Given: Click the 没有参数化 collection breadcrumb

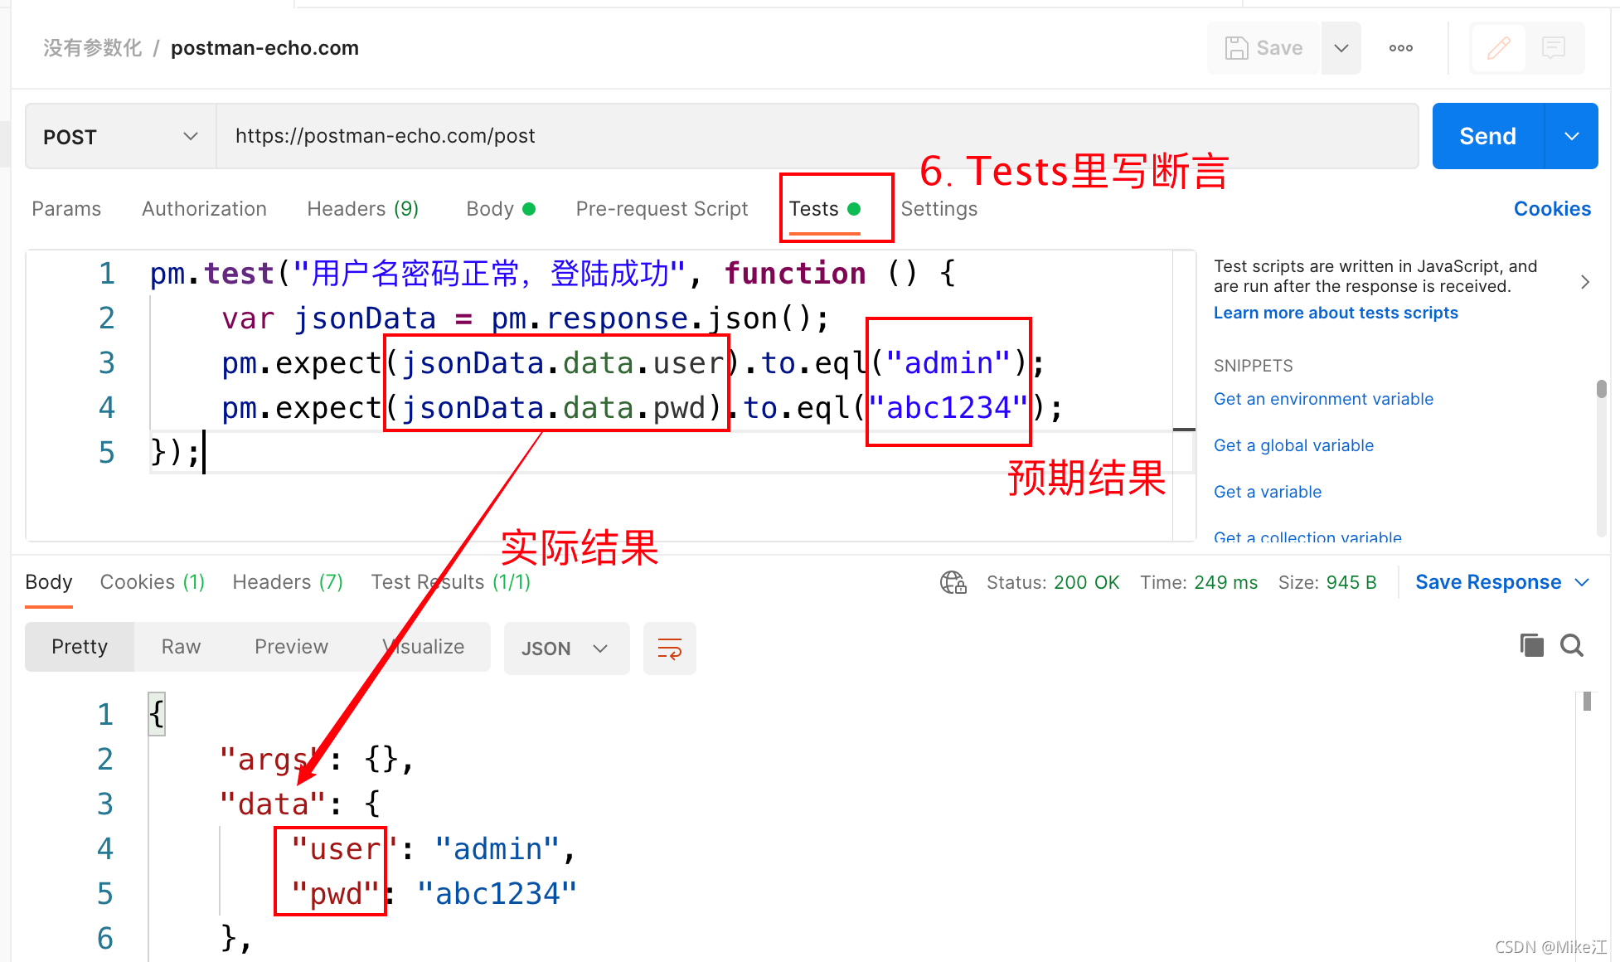Looking at the screenshot, I should point(93,48).
